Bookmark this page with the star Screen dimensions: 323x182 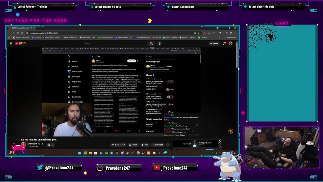(199, 33)
